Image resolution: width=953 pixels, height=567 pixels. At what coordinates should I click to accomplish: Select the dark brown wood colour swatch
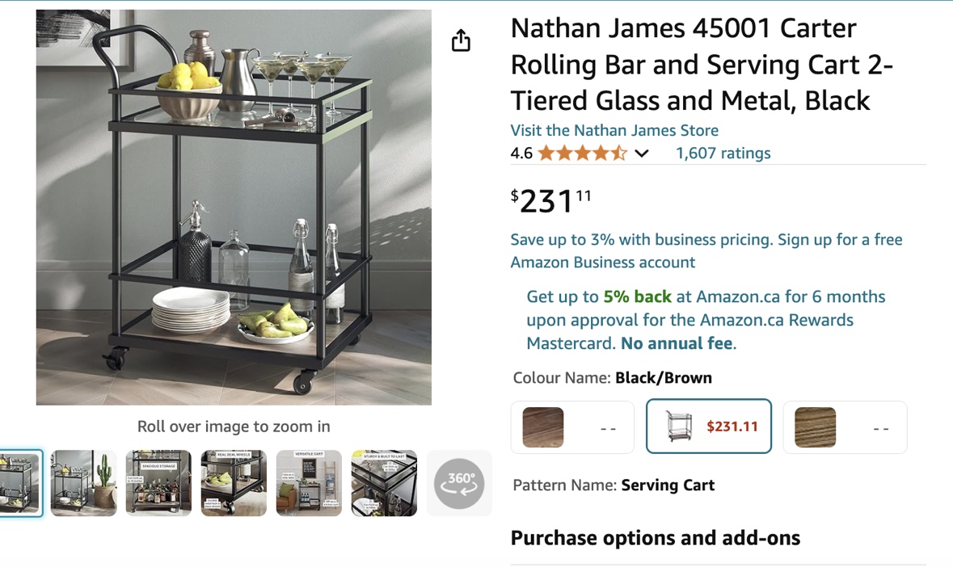tap(572, 427)
